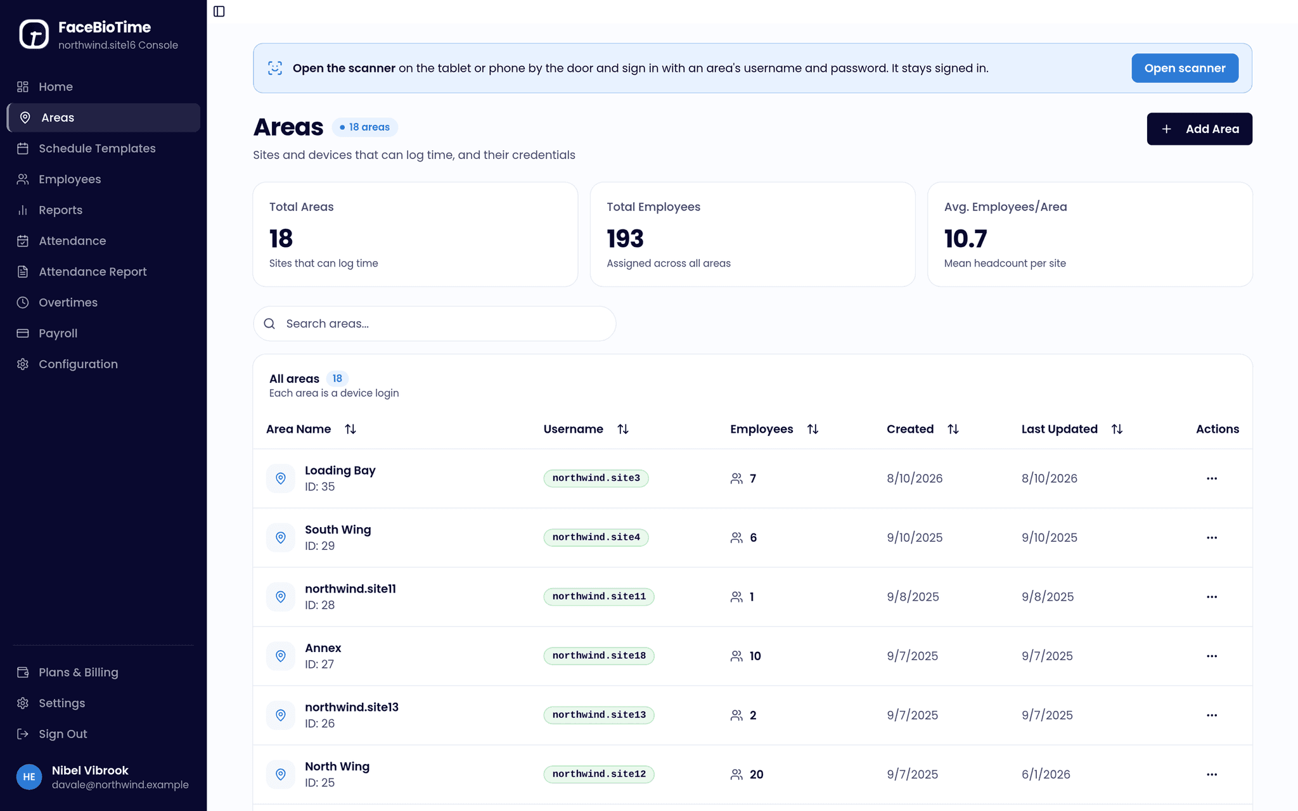Sort by Created column arrows
Screen dimensions: 1298x811
(x=953, y=429)
